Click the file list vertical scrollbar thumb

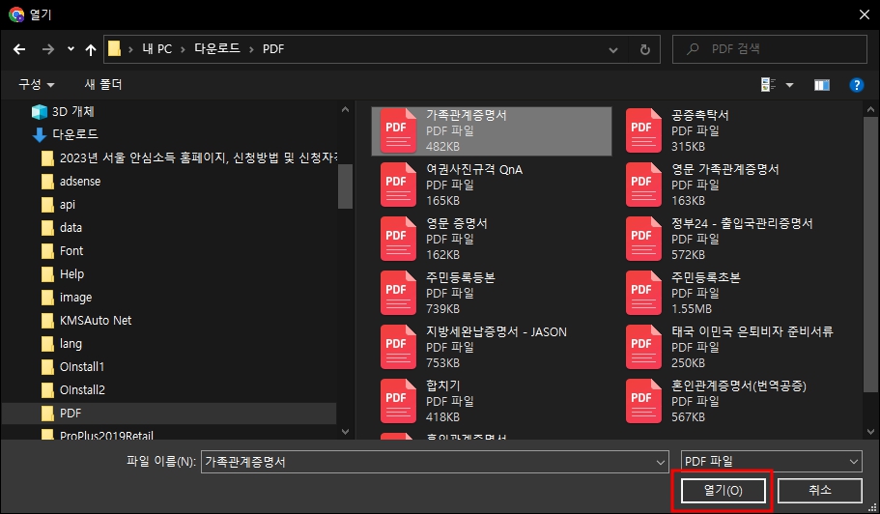871,254
